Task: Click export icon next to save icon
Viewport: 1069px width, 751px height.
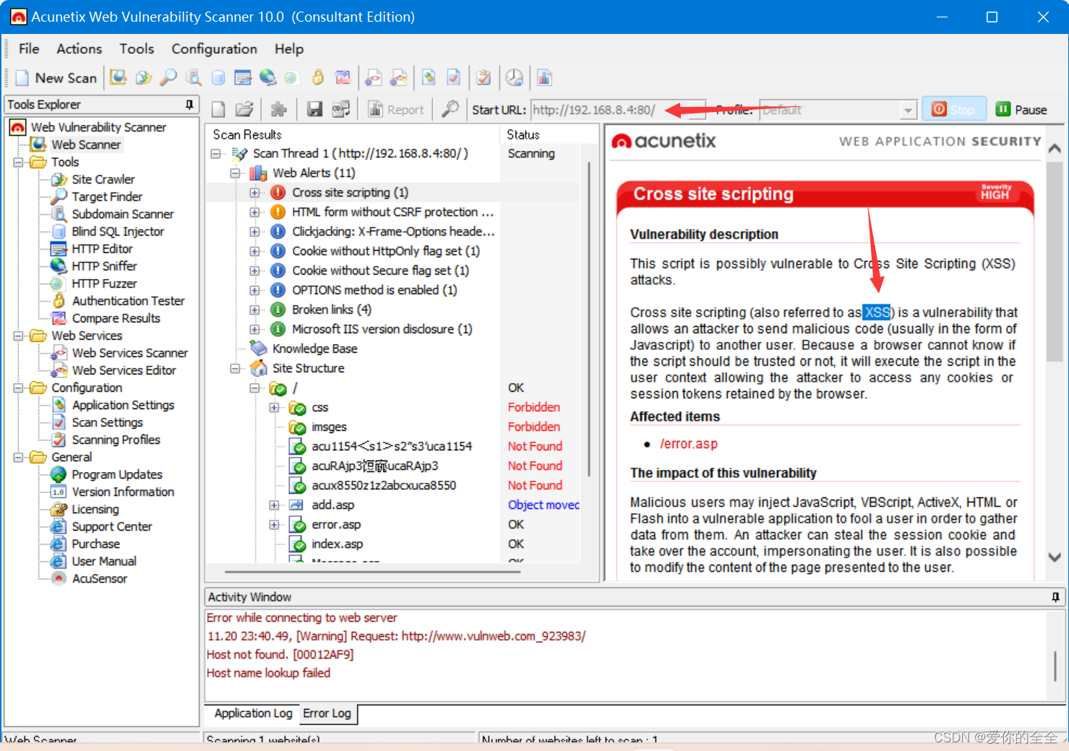Action: click(x=340, y=109)
